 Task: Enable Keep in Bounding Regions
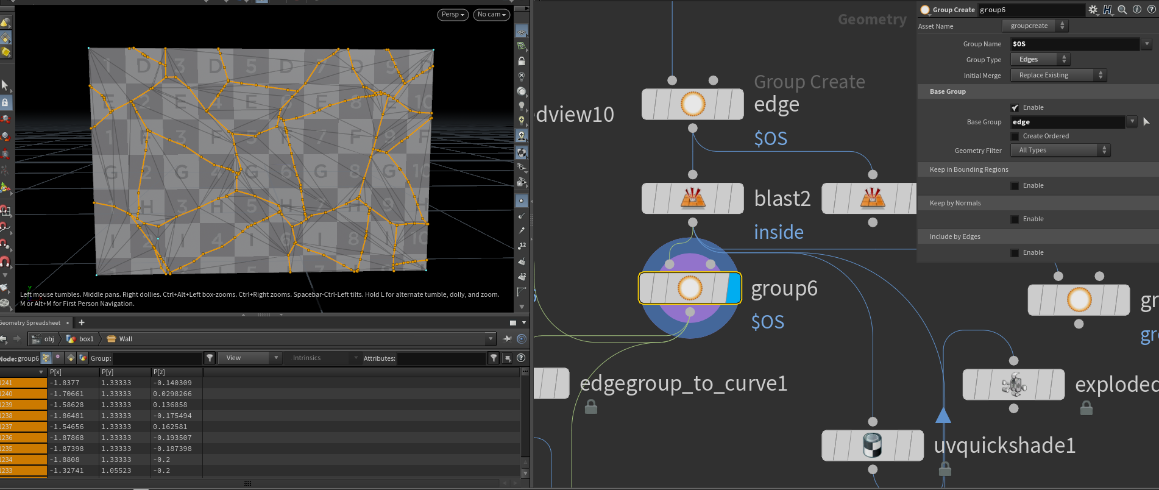[1015, 186]
